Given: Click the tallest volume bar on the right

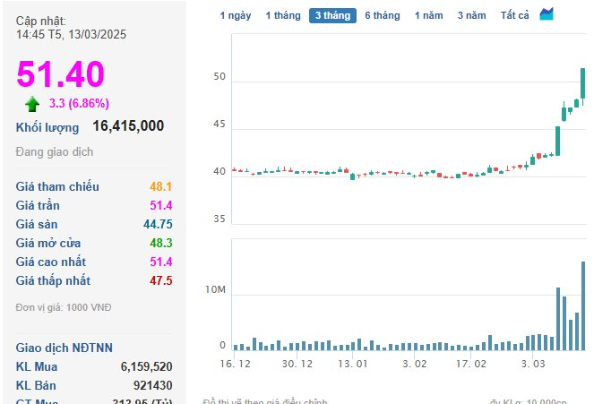Looking at the screenshot, I should pos(583,306).
